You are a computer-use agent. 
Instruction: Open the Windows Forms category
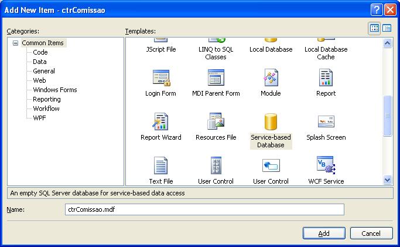tap(54, 90)
